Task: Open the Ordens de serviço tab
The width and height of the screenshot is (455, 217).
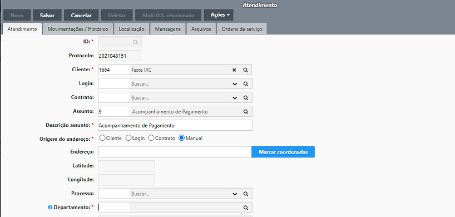Action: [242, 29]
